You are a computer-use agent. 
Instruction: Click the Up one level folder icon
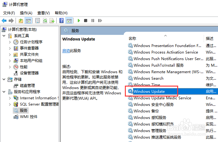pos(21,21)
